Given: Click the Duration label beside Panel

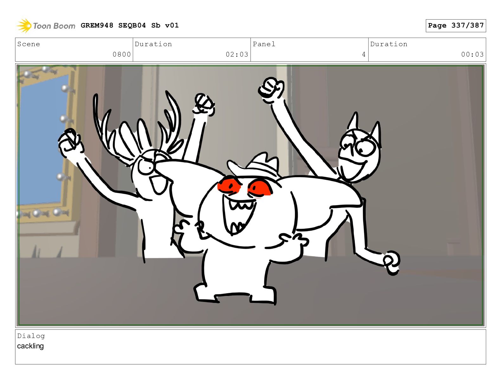Looking at the screenshot, I should 389,44.
